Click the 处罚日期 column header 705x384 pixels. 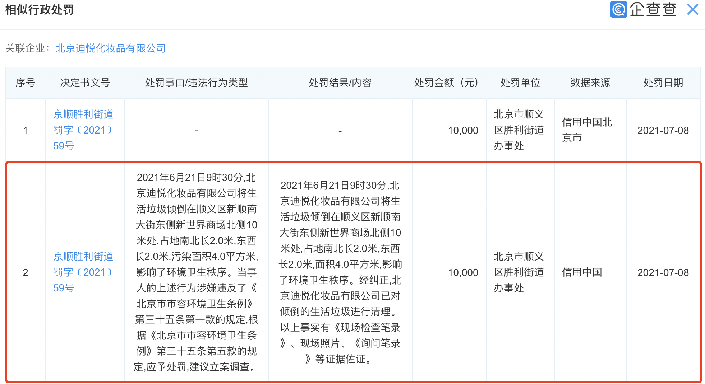coord(663,83)
